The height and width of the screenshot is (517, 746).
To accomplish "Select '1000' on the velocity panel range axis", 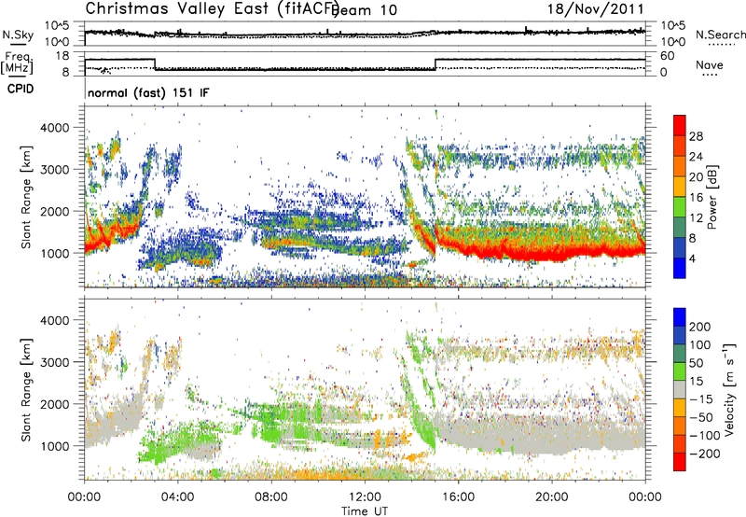I will tap(55, 446).
